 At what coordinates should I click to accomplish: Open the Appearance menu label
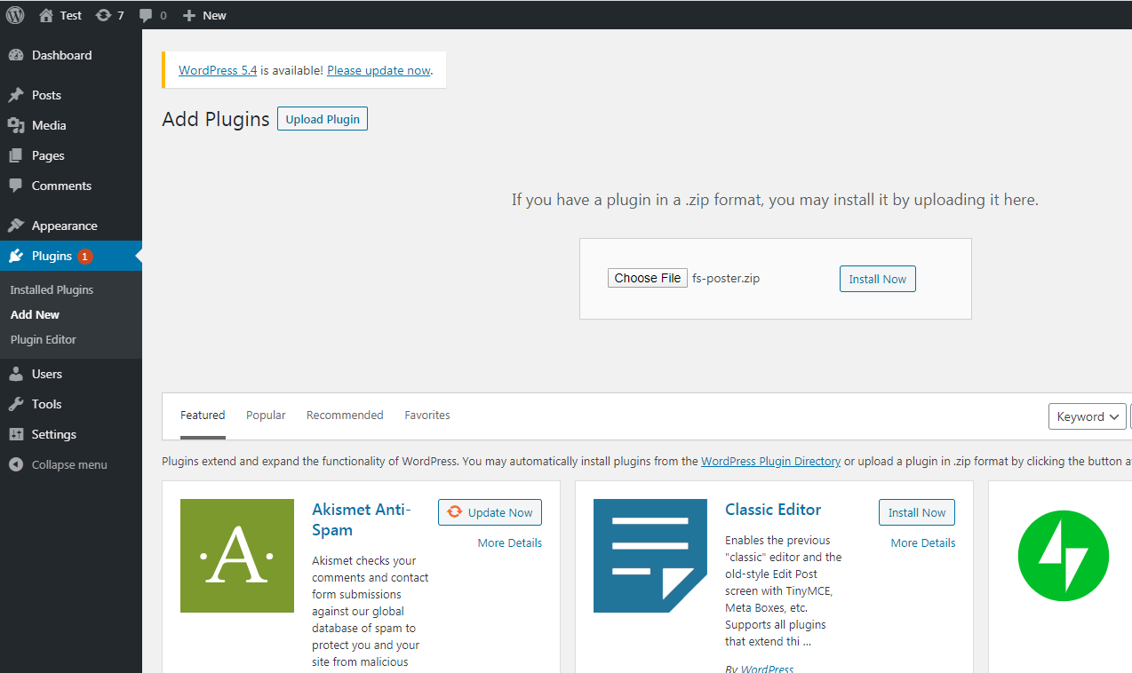click(65, 226)
